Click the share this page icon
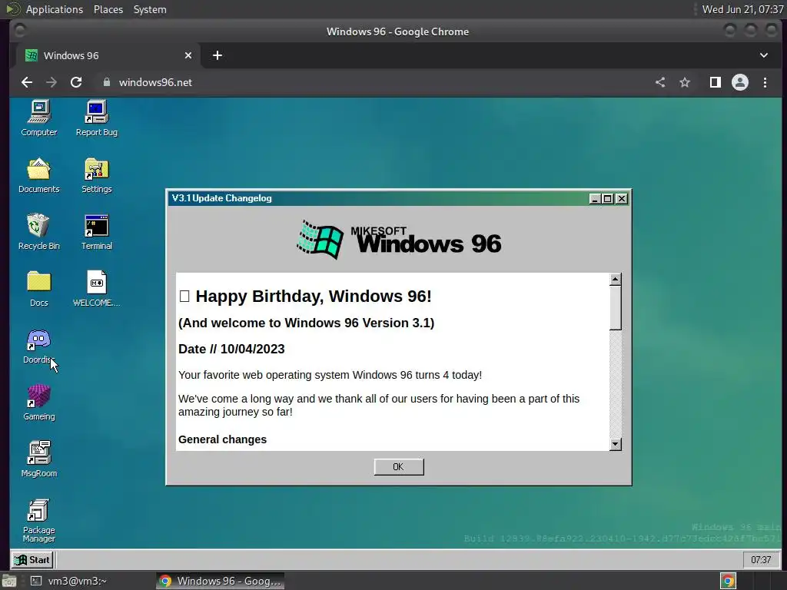 tap(660, 82)
